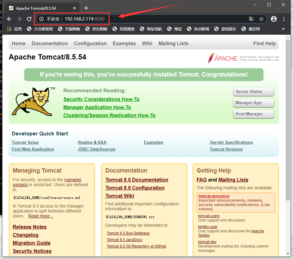Open First Web Application link
This screenshot has width=293, height=259.
[33, 149]
